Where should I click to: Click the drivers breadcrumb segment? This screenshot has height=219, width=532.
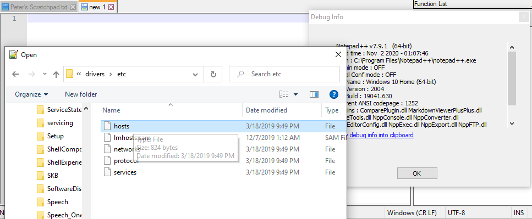(95, 74)
